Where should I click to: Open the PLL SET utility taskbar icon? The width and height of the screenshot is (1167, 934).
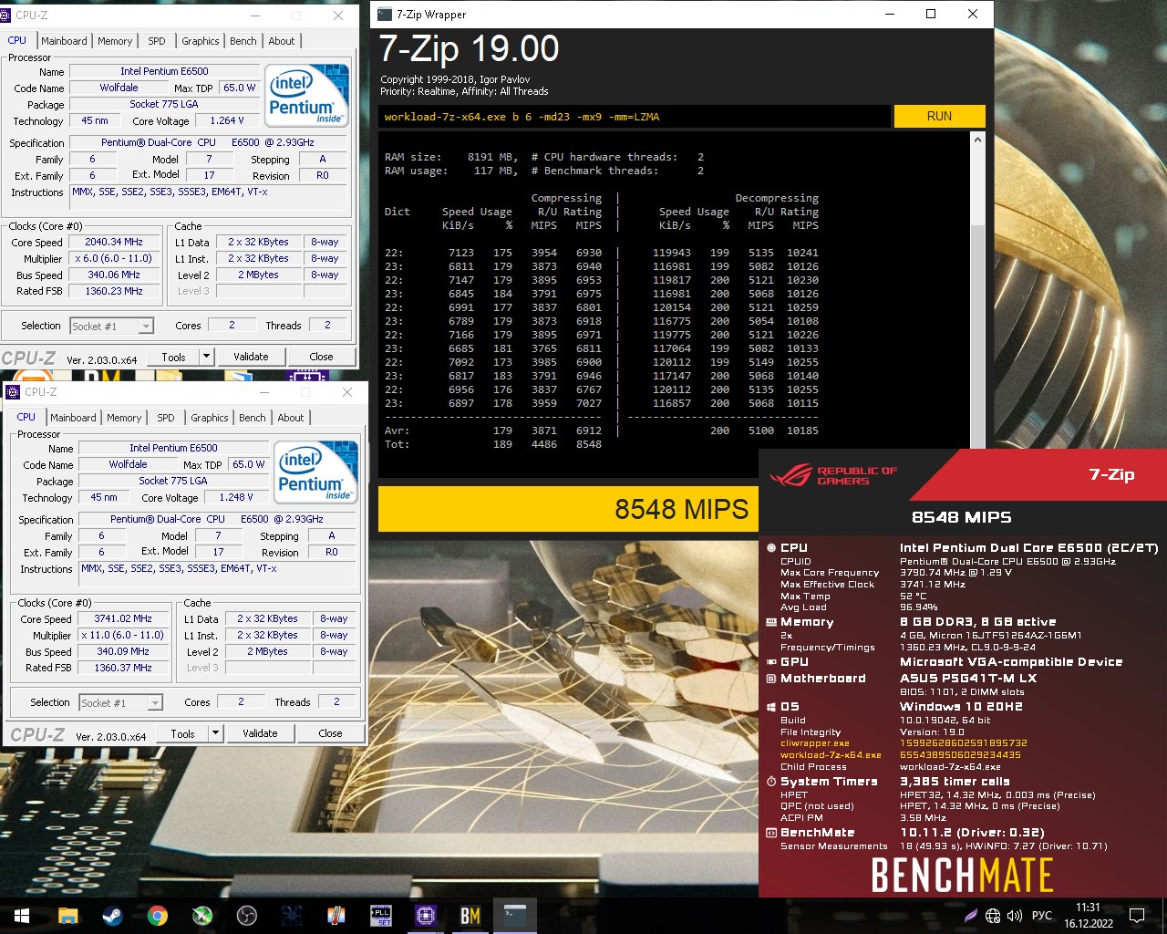click(380, 916)
